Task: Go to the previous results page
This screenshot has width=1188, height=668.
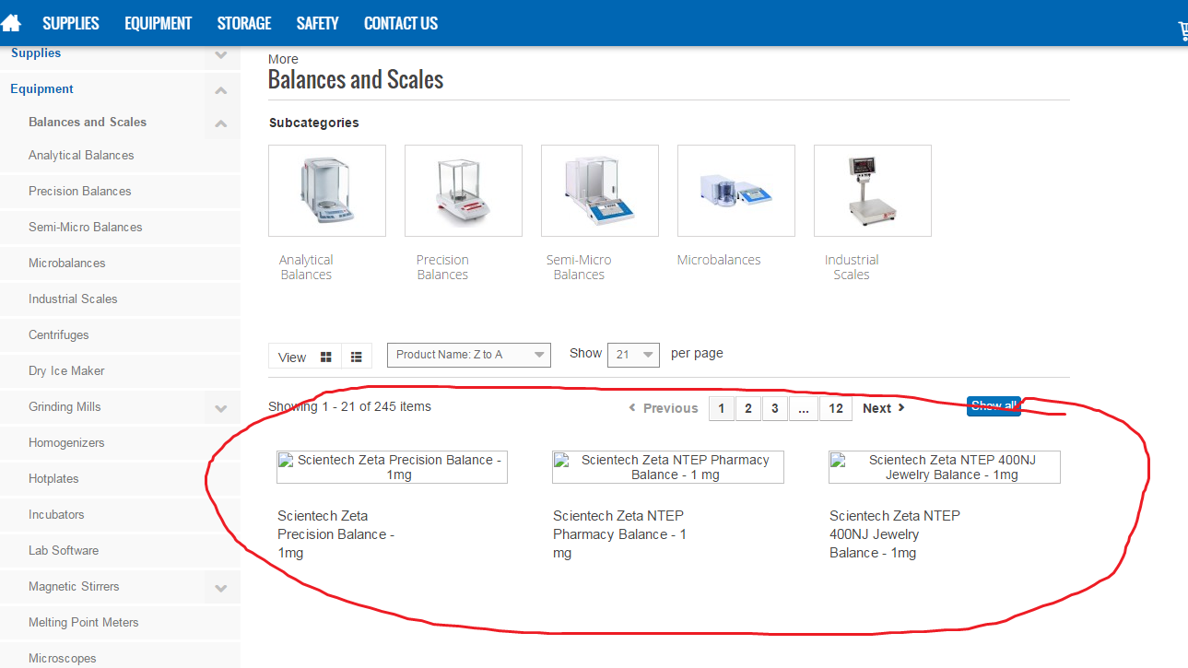Action: pos(664,408)
